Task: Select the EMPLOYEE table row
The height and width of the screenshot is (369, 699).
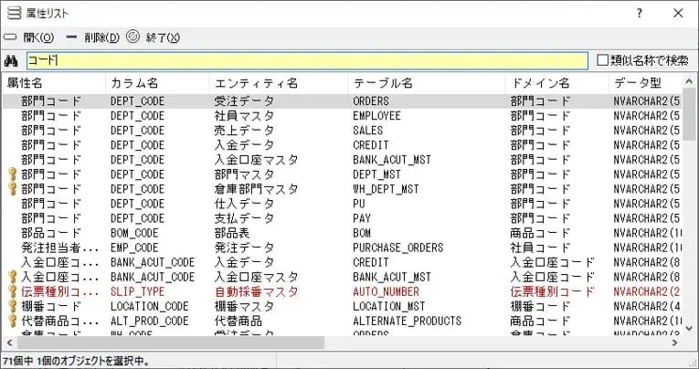Action: click(376, 116)
